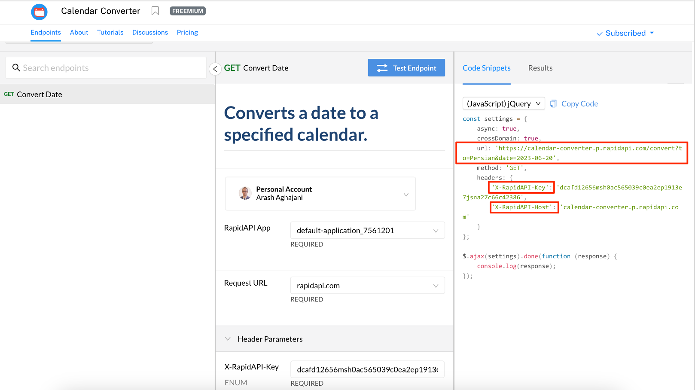
Task: Open the (JavaScript) jQuery language dropdown
Action: click(503, 104)
